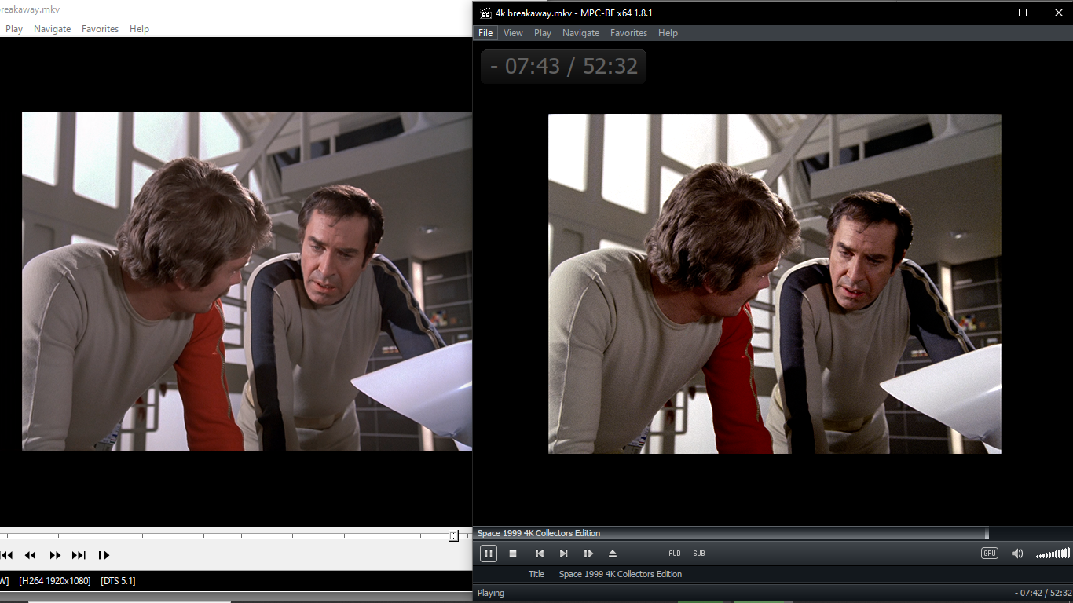Stop playback in MPC-BE window
Screen dimensions: 1073x603
click(513, 554)
